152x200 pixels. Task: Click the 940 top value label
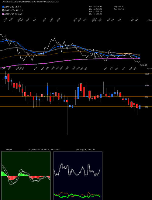[x=136, y=20]
